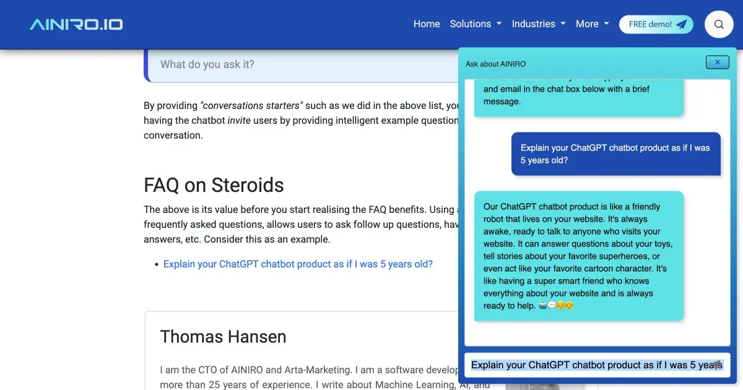This screenshot has width=743, height=390.
Task: Click the 'Ask about AINIRO' chat title
Action: pyautogui.click(x=496, y=64)
